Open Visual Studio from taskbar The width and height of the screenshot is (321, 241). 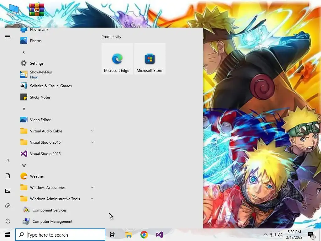pos(160,235)
